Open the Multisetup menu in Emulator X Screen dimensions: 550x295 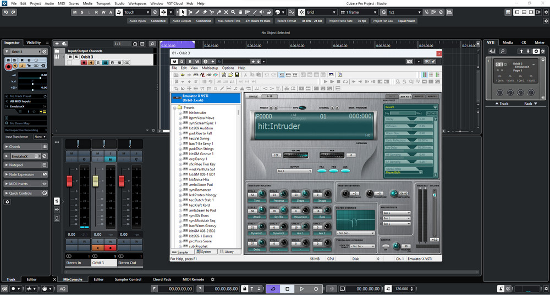pyautogui.click(x=210, y=68)
